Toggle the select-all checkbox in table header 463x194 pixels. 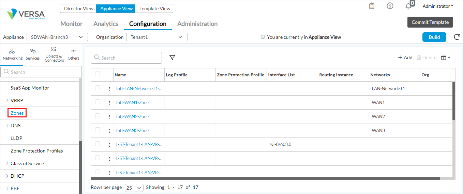[x=98, y=74]
